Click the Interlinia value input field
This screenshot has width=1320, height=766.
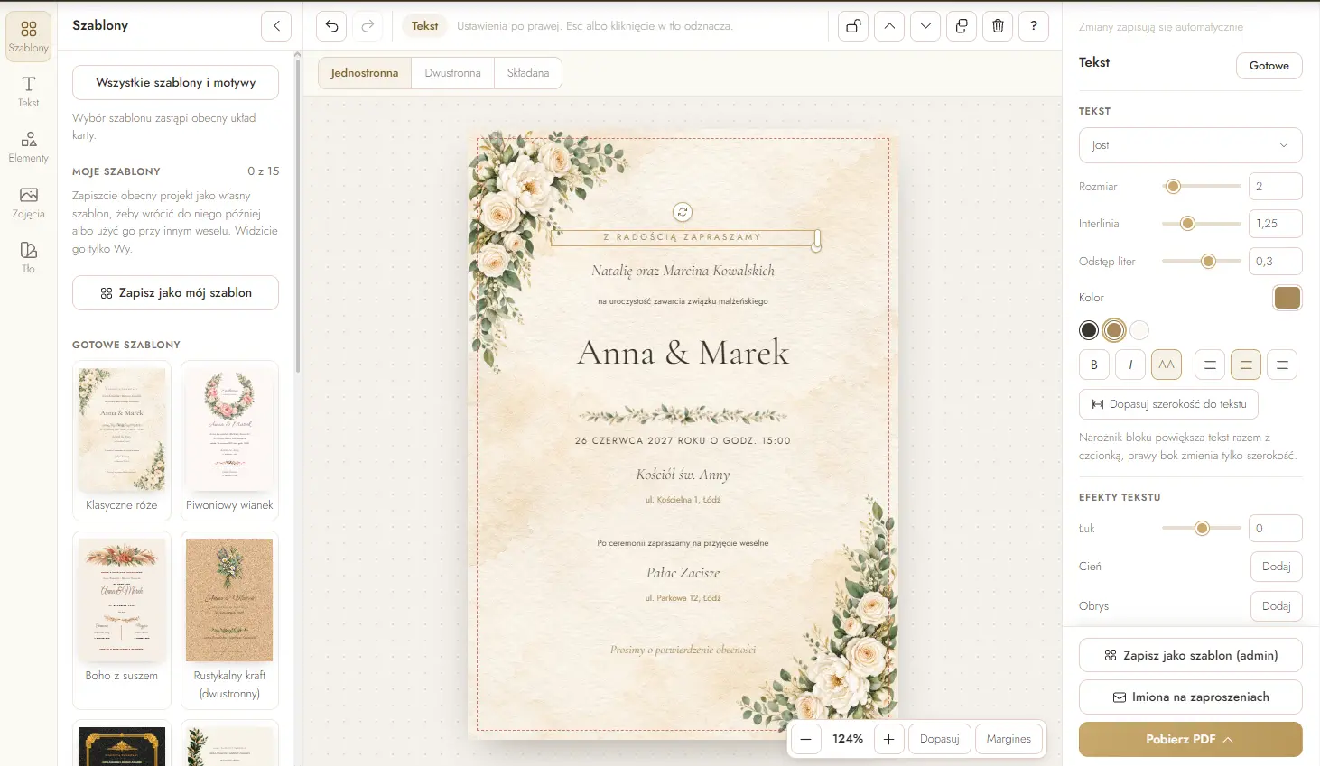point(1275,224)
